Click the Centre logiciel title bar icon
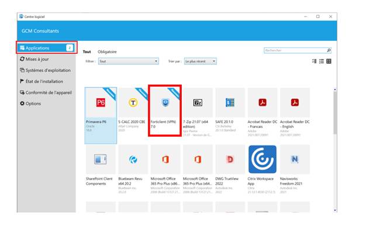This screenshot has height=225, width=366. tap(21, 16)
